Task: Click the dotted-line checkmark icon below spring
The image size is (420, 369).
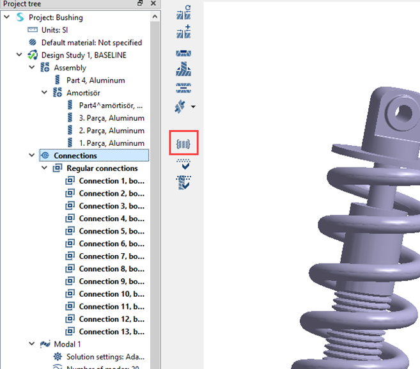Action: click(183, 165)
